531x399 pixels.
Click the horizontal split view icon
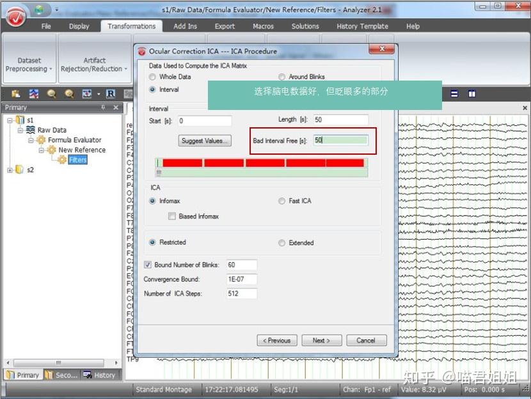(454, 94)
